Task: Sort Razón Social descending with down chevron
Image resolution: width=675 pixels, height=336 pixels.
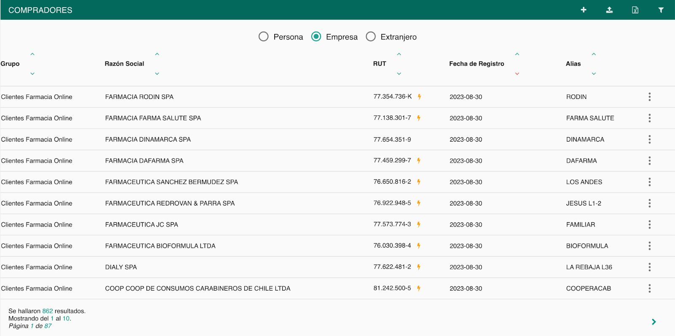Action: point(157,74)
